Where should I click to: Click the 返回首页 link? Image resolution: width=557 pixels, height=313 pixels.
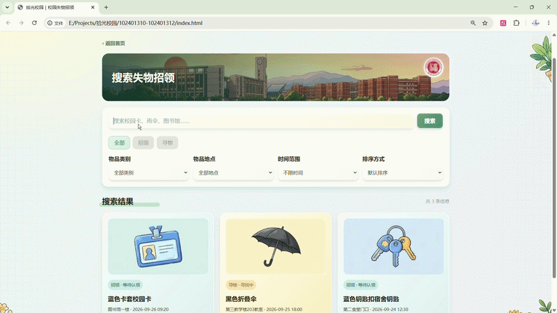(x=113, y=43)
